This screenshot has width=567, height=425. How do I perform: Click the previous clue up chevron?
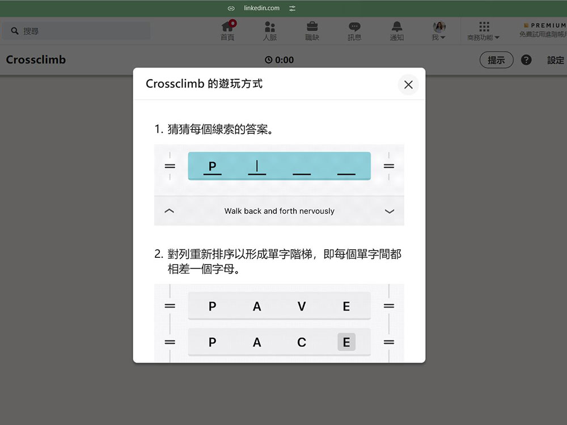tap(169, 211)
